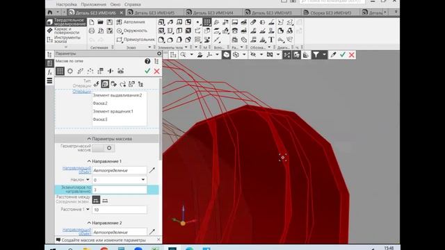Select Инструменты эскиза tool set

tap(66, 40)
